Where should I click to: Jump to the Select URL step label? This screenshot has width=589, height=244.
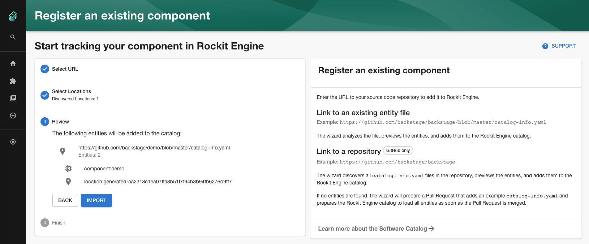pos(65,69)
